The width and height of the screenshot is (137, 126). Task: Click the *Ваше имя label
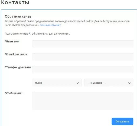click(12, 41)
